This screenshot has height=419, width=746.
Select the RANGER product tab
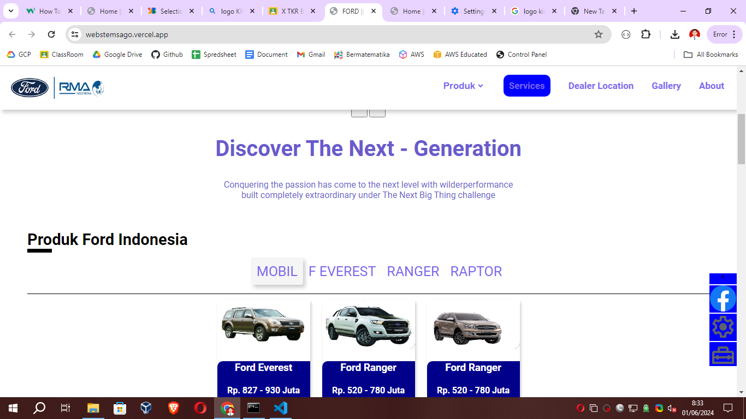click(413, 271)
